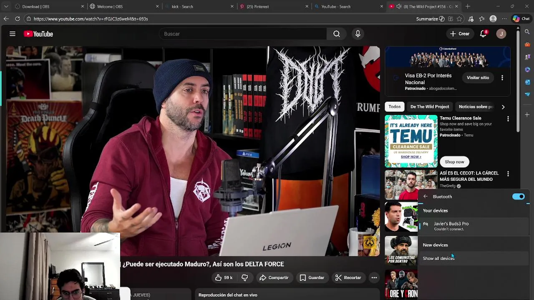Close the Pinterest tab
Viewport: 534px width, 300px height.
click(307, 6)
